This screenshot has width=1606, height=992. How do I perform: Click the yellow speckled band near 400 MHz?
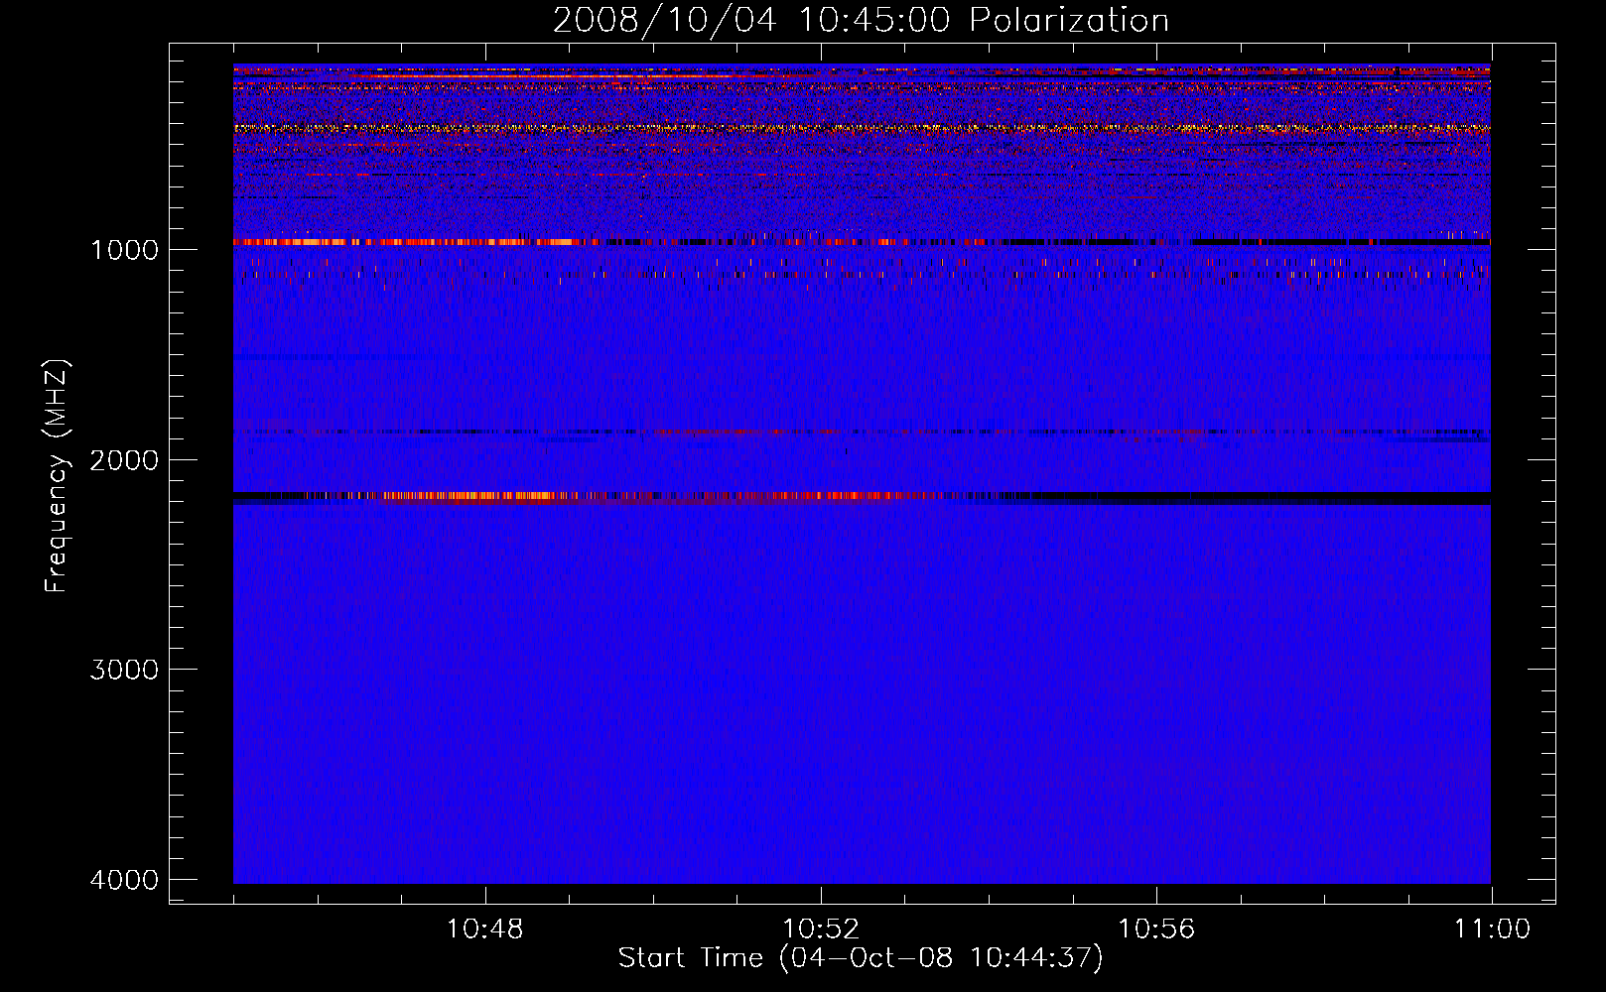[862, 128]
